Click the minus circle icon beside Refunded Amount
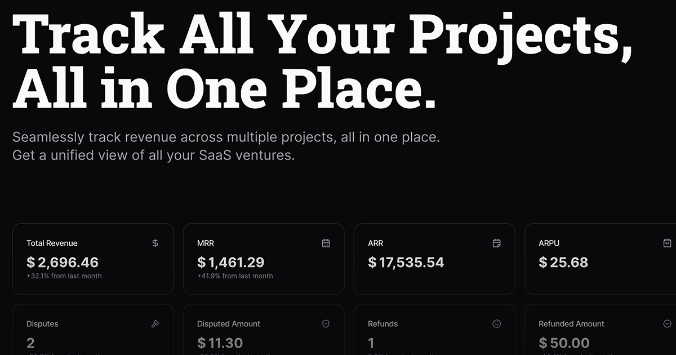This screenshot has width=676, height=355. [667, 324]
